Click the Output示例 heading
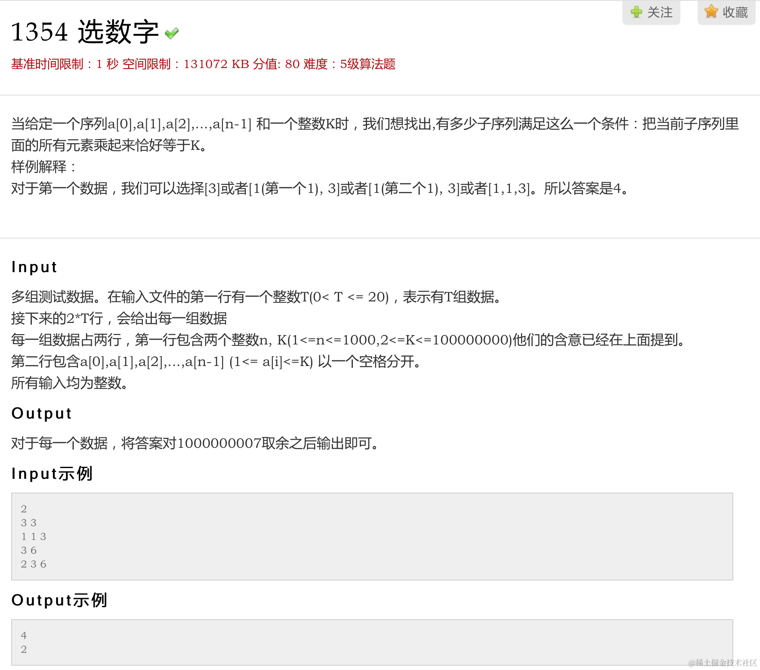 click(59, 600)
